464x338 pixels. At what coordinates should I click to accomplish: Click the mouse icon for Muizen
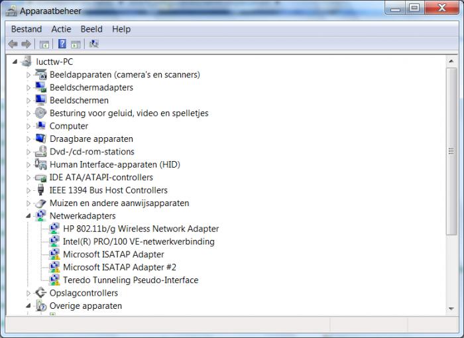[40, 203]
